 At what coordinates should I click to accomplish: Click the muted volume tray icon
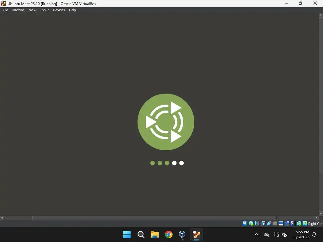click(x=285, y=234)
